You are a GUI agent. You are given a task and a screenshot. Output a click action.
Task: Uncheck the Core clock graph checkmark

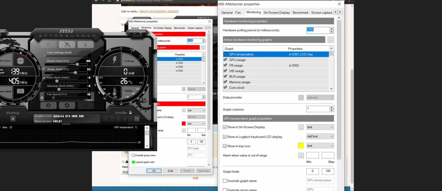(x=225, y=87)
